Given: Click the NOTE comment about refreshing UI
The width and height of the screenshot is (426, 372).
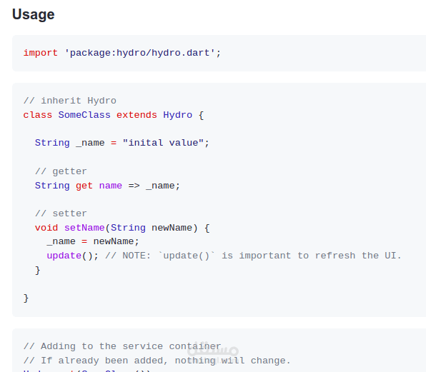Looking at the screenshot, I should [253, 256].
